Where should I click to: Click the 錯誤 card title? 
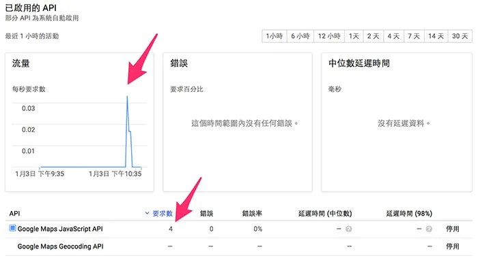179,63
